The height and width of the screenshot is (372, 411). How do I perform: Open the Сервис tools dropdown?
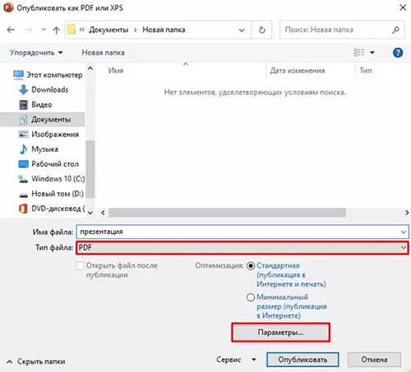[x=236, y=360]
